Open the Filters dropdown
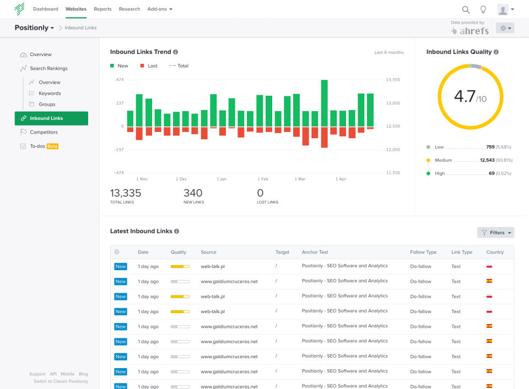529x389 pixels. (495, 233)
